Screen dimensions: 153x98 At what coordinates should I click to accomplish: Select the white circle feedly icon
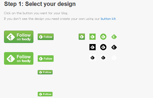click(103, 58)
